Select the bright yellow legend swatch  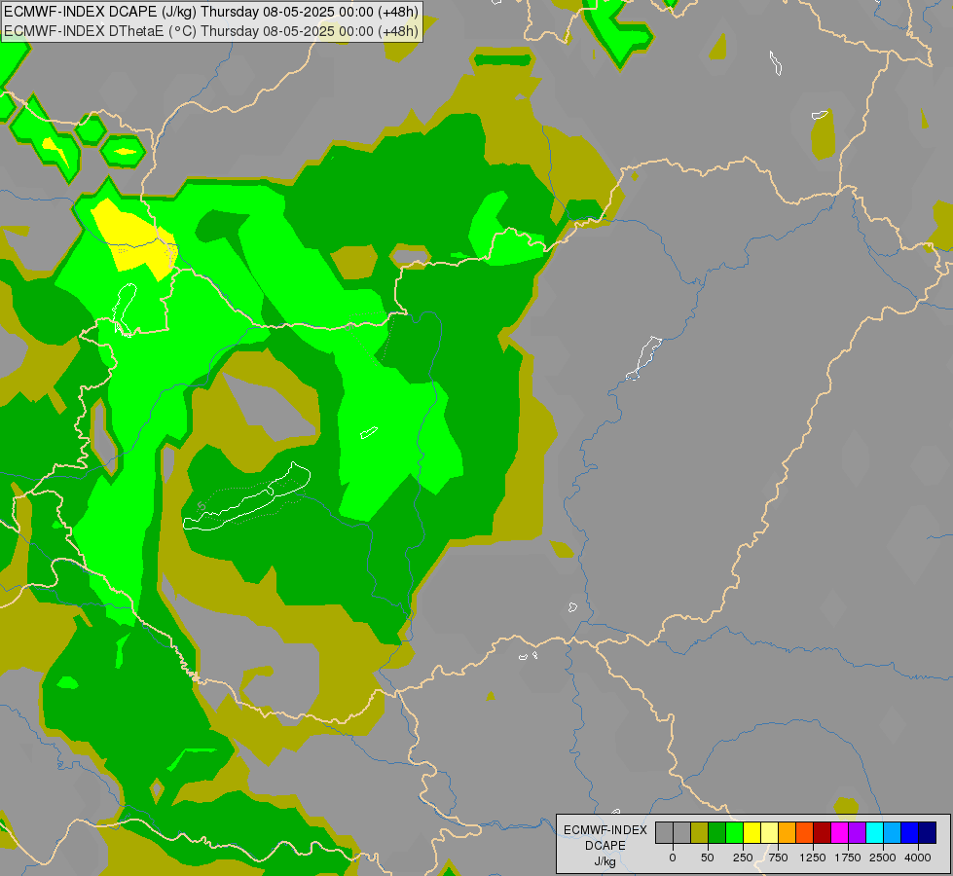coord(751,833)
